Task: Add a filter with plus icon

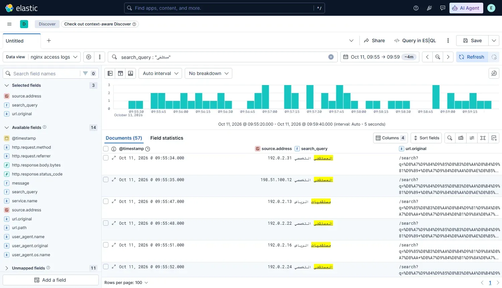Action: point(89,57)
